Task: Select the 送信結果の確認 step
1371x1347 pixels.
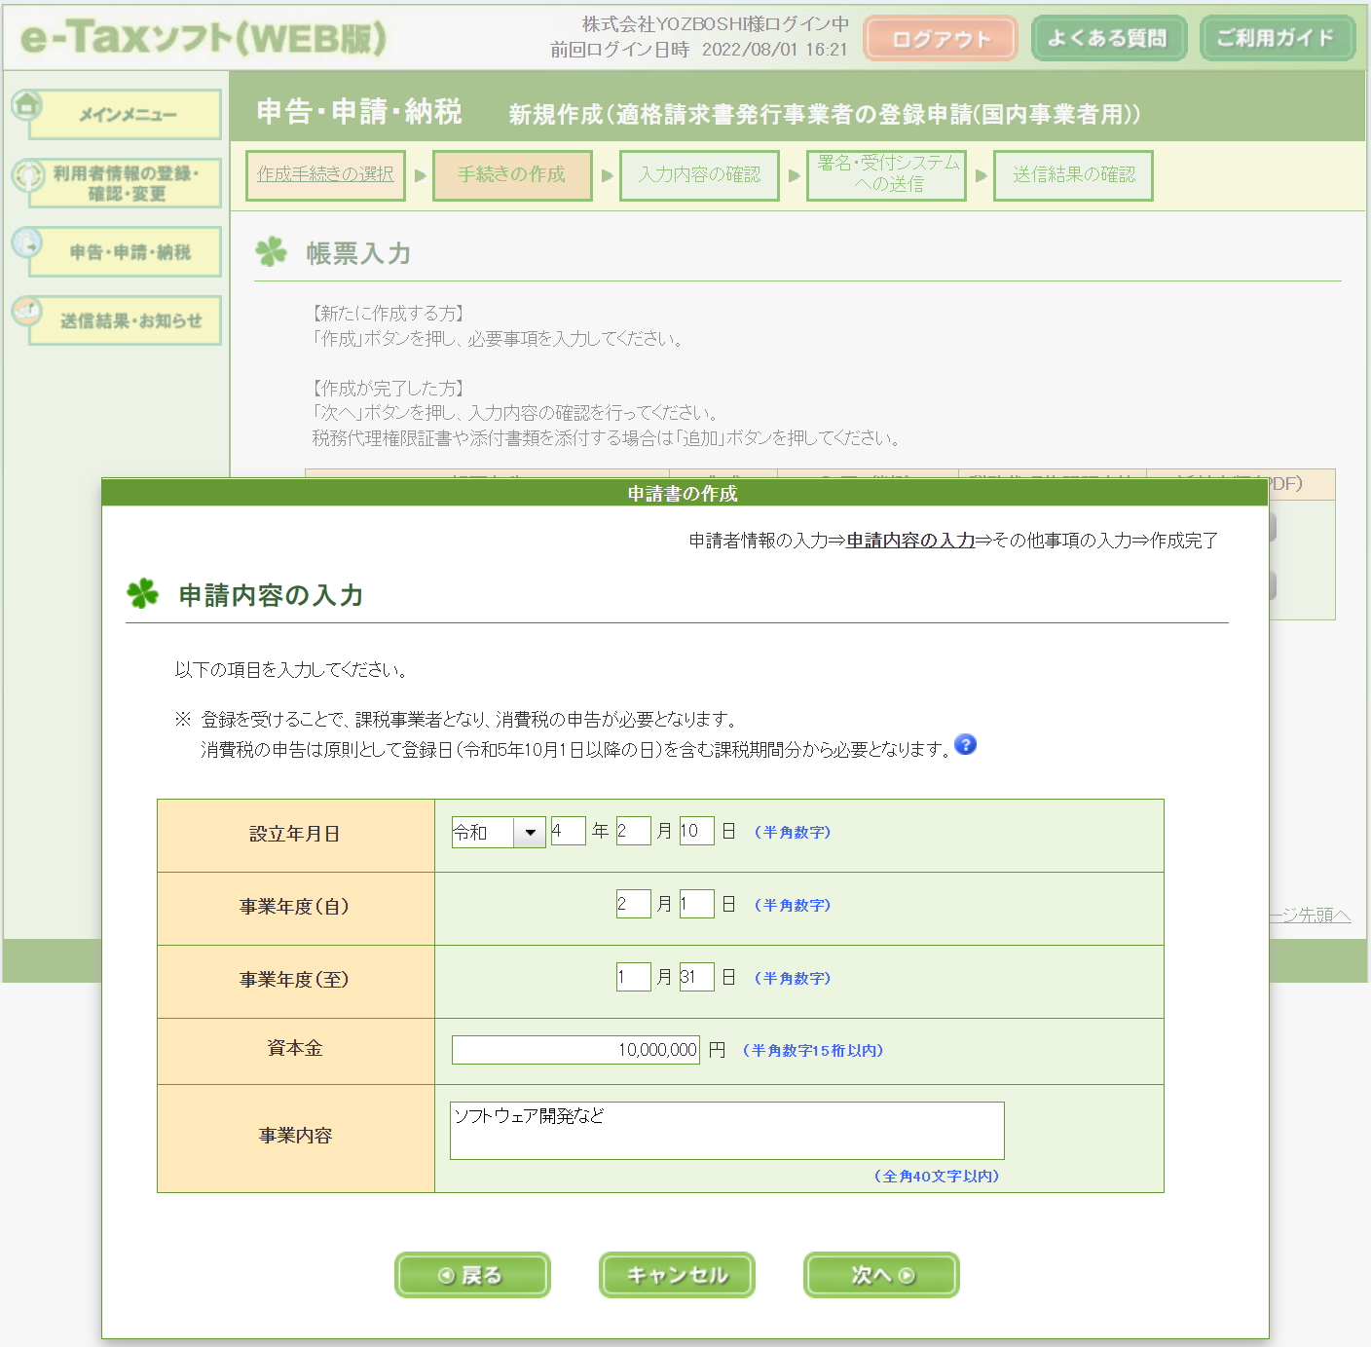Action: pyautogui.click(x=1073, y=175)
